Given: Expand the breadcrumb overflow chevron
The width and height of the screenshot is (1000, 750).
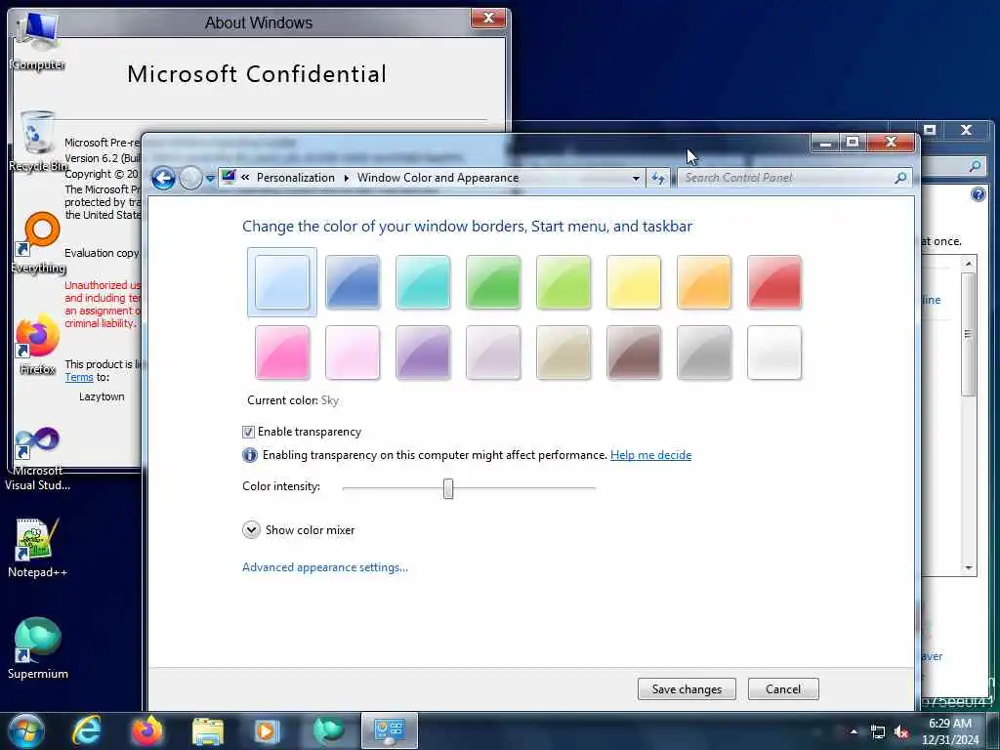Looking at the screenshot, I should click(245, 178).
